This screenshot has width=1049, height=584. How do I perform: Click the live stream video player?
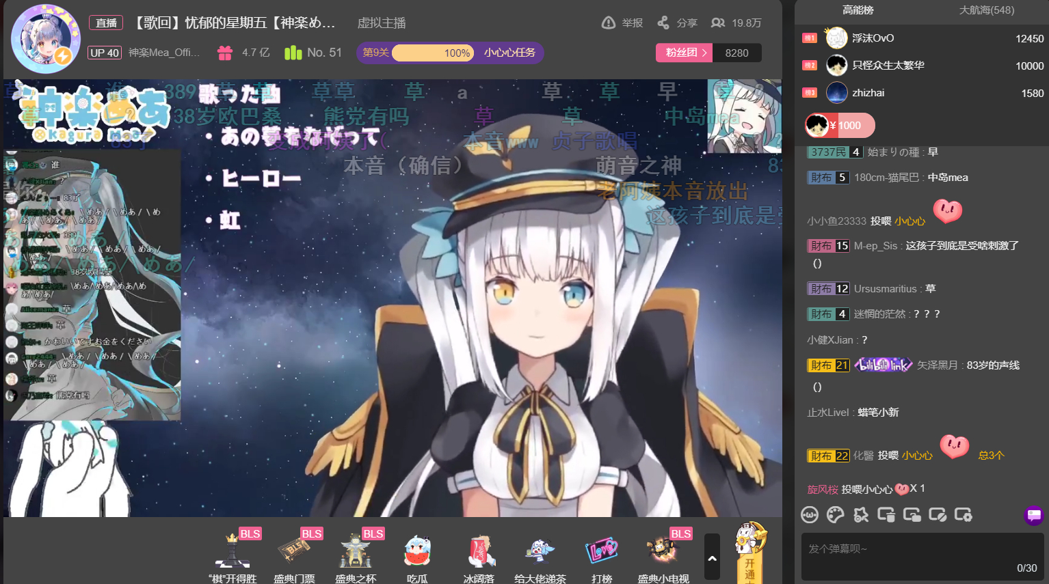[x=393, y=298]
